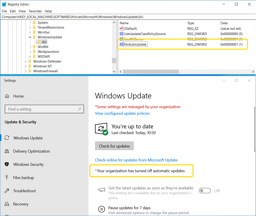Select the NoAutoUpdate DWORD icon

(x=121, y=44)
